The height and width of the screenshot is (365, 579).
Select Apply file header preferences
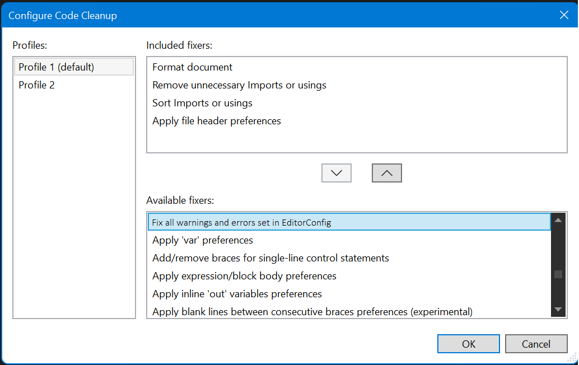tap(217, 121)
